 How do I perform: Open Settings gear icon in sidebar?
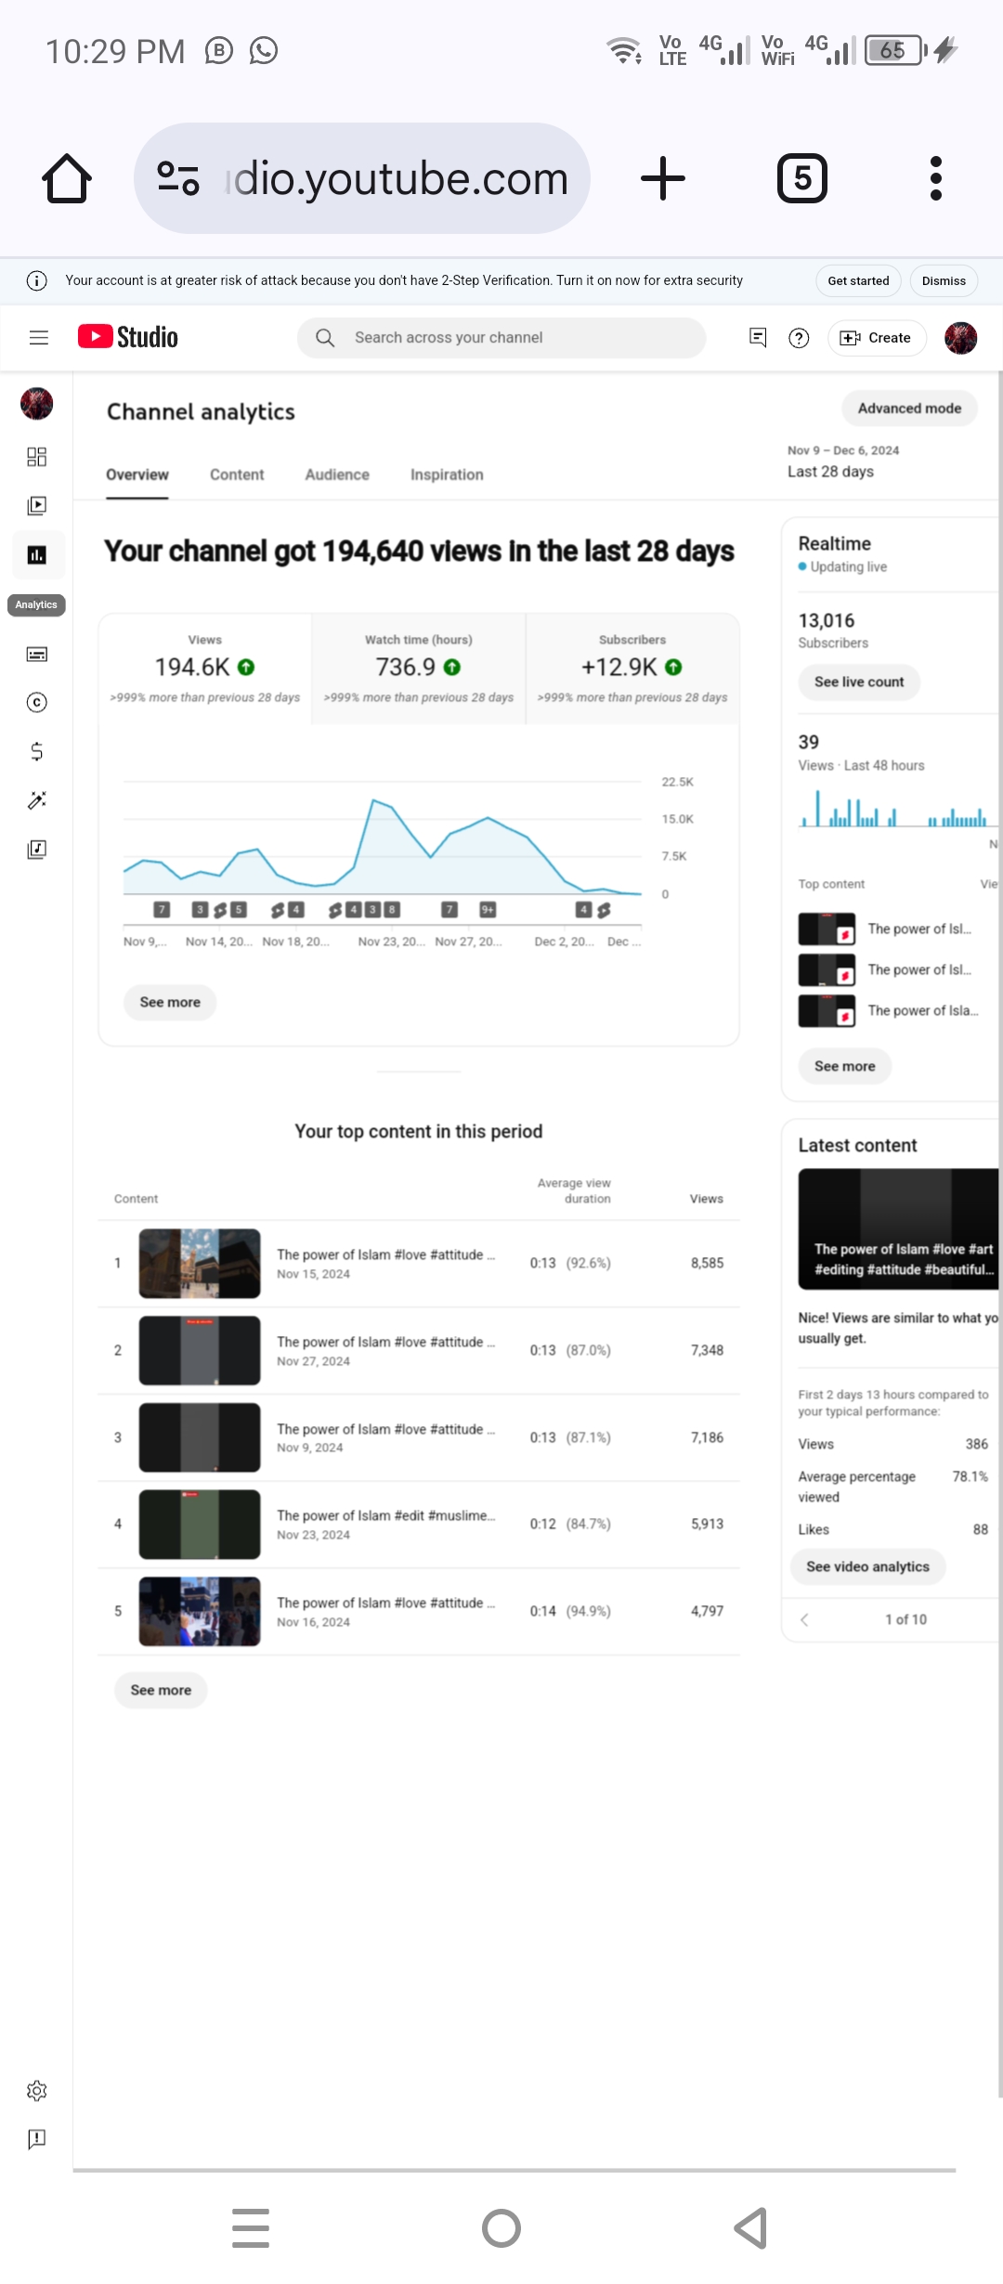37,2091
